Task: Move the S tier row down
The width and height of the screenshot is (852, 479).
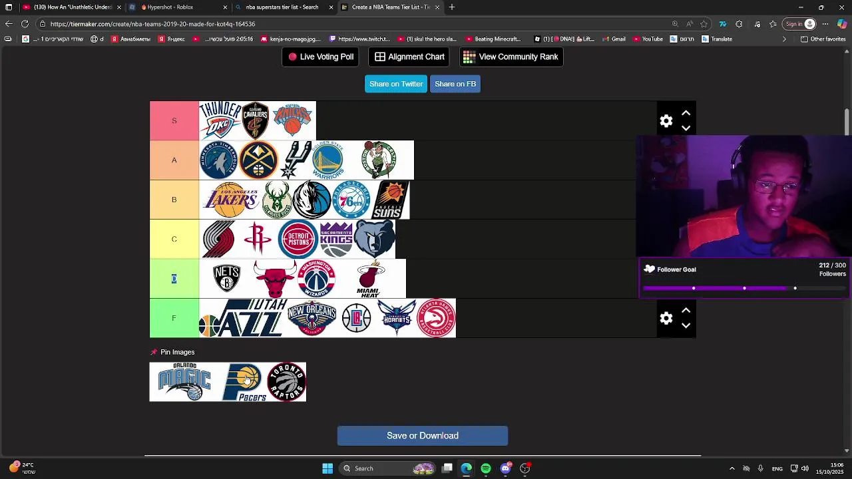Action: pyautogui.click(x=686, y=128)
